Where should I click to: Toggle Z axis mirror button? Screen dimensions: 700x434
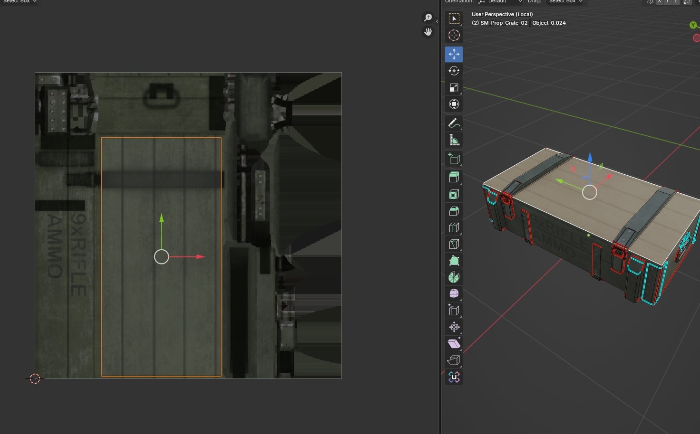pos(676,1)
